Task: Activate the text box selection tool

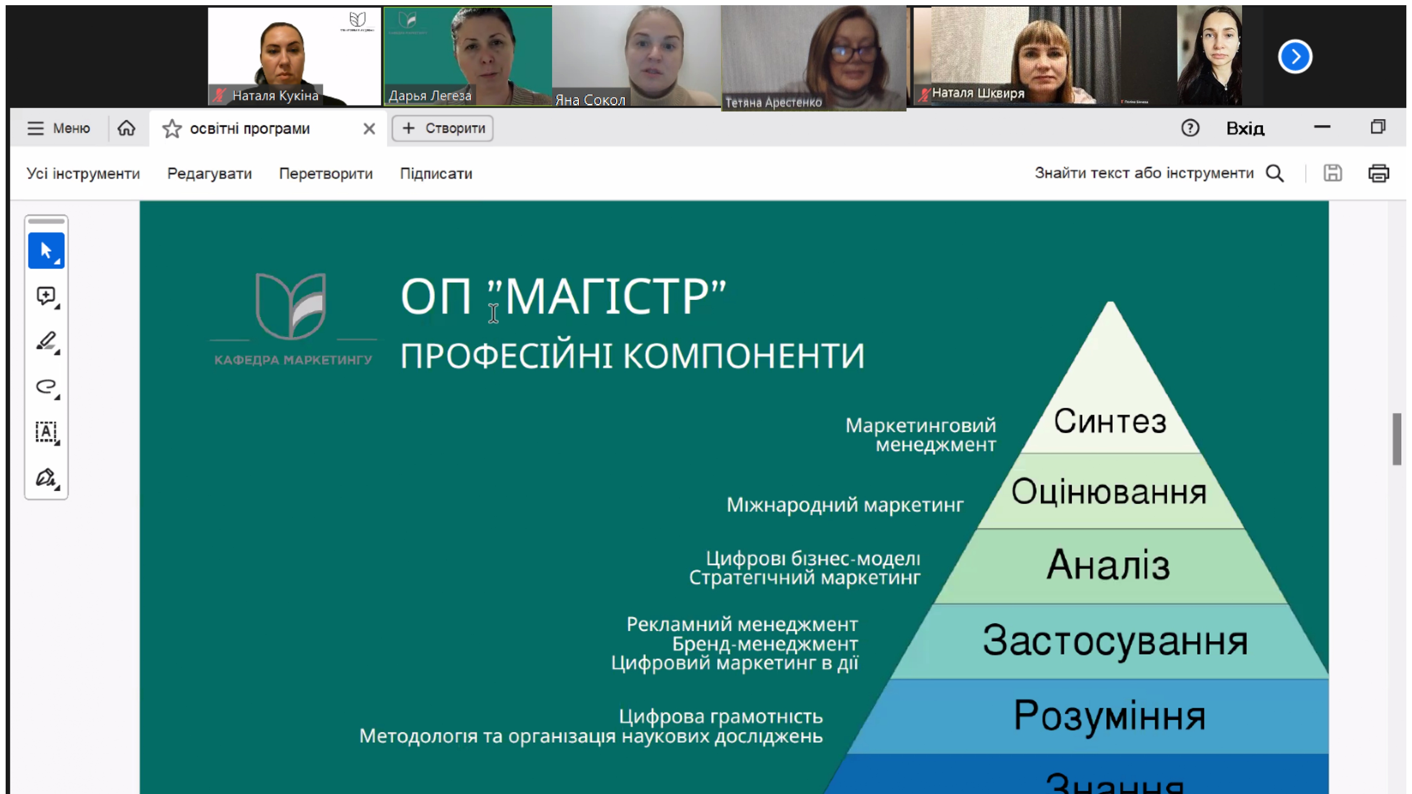Action: pos(46,432)
